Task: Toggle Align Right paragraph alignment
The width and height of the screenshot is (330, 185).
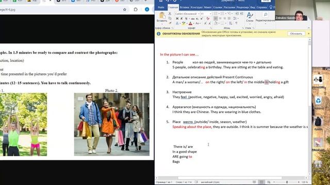Action: 225,18
